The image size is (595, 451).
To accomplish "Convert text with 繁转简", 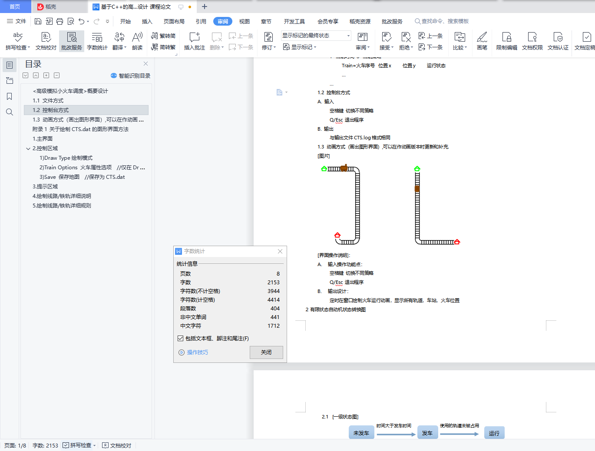I will point(163,36).
